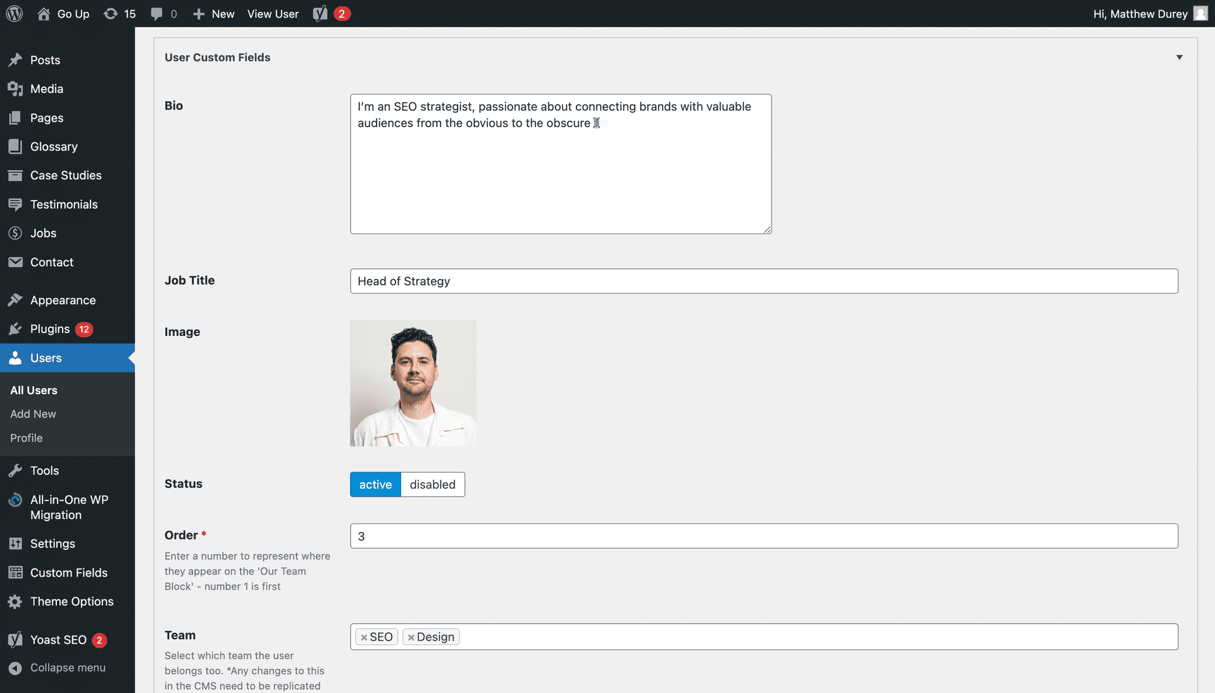Open Add New users submenu item
The image size is (1215, 693).
(x=33, y=414)
